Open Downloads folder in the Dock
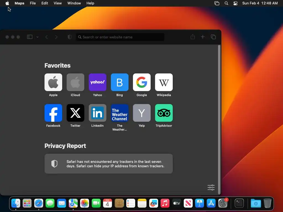This screenshot has width=283, height=212. click(256, 203)
